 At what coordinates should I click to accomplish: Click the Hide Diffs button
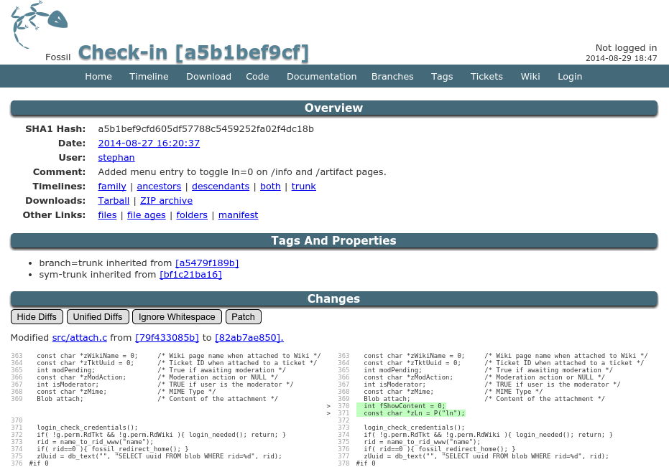click(x=37, y=316)
